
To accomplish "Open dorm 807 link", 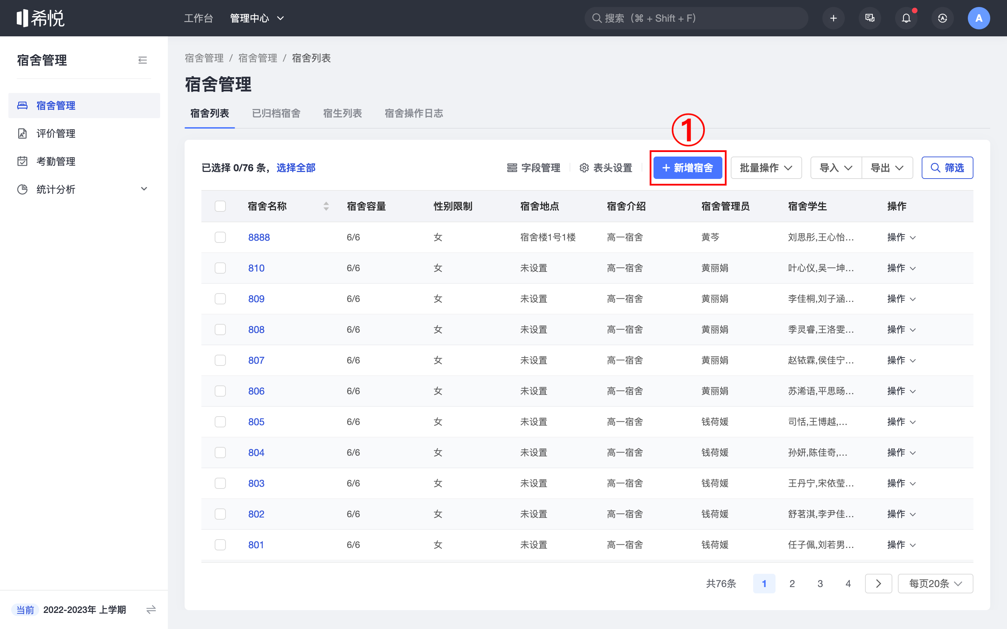I will click(x=256, y=360).
